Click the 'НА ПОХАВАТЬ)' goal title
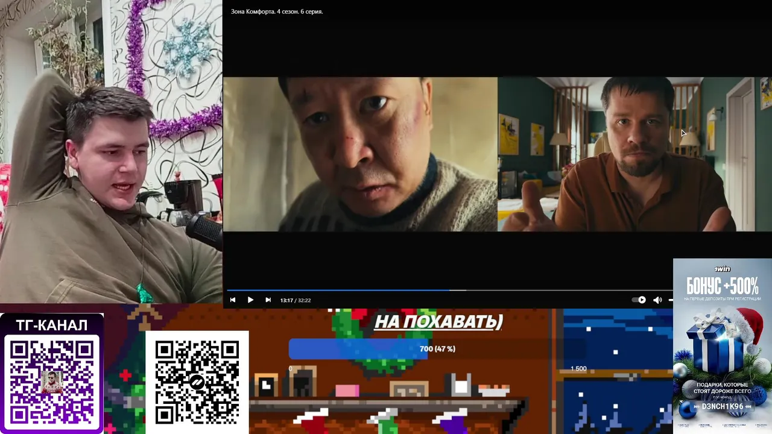Screen dimensions: 772x434 coord(438,321)
